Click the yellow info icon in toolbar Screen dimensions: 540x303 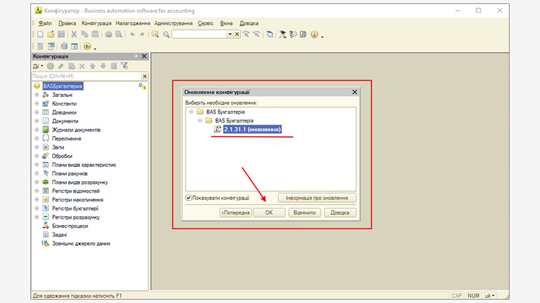[x=314, y=34]
